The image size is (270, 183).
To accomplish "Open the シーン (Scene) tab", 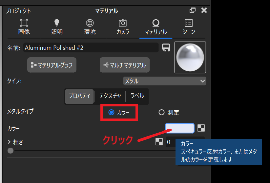I will pyautogui.click(x=189, y=27).
